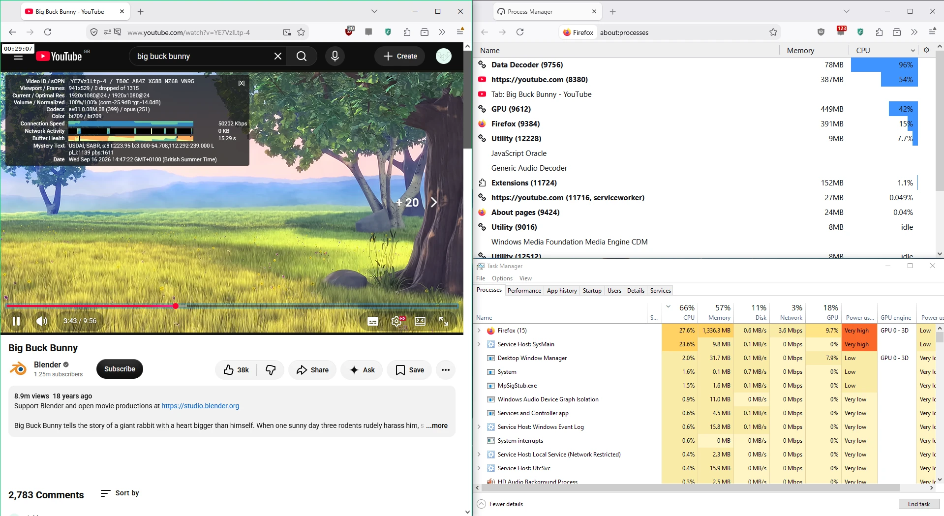
Task: Seek on the red video progress bar
Action: click(x=232, y=306)
